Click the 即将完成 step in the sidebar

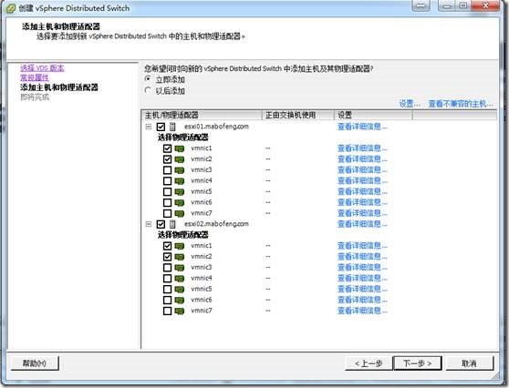pos(35,97)
